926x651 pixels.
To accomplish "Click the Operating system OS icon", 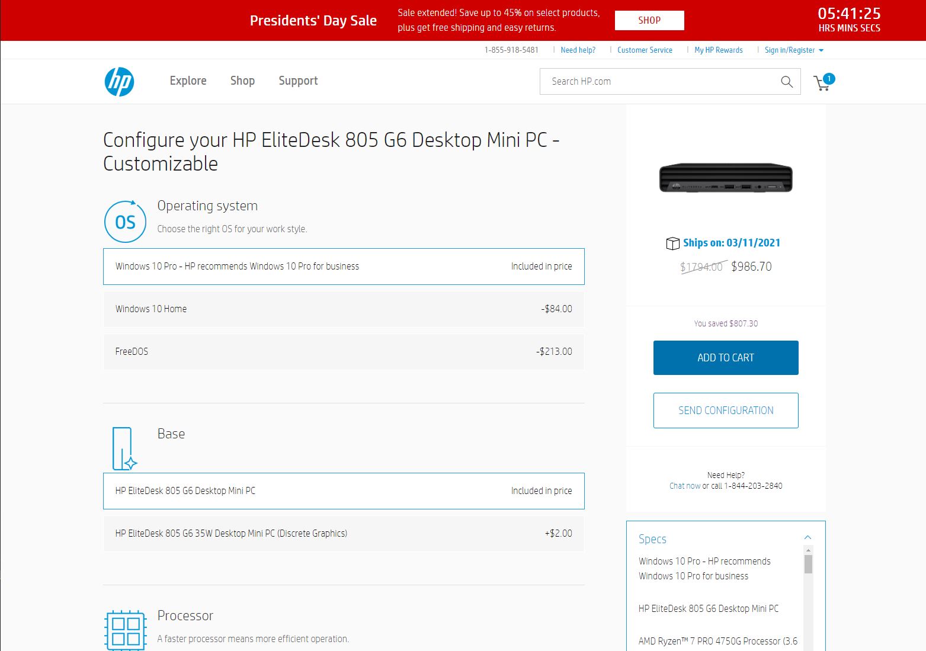I will click(x=125, y=222).
